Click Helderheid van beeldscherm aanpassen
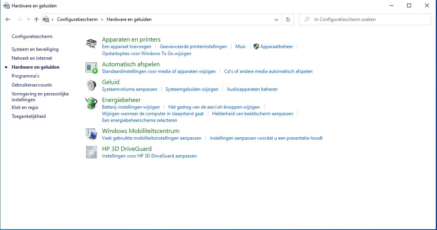Viewport: 437px width, 230px height. pos(252,114)
